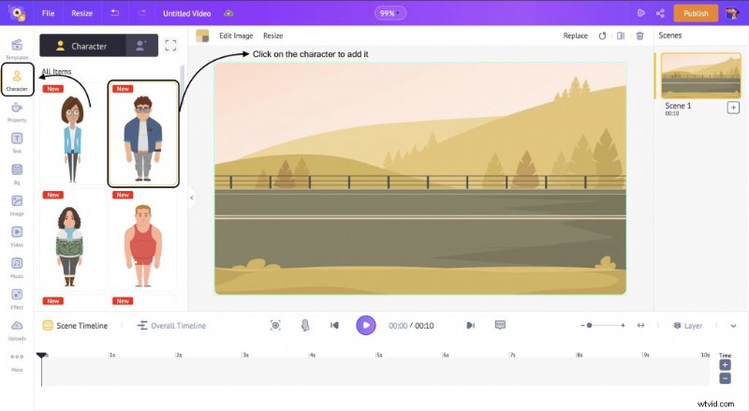Delete the selected background image
The image size is (749, 411).
coord(639,36)
